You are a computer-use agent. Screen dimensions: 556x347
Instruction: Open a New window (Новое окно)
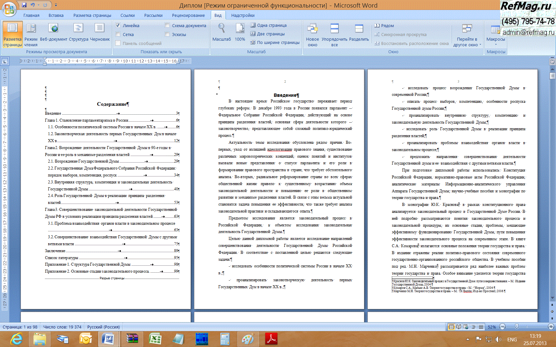(312, 35)
